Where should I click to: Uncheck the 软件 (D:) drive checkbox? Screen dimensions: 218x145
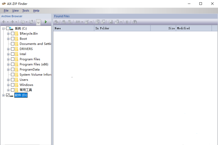[x=8, y=95]
